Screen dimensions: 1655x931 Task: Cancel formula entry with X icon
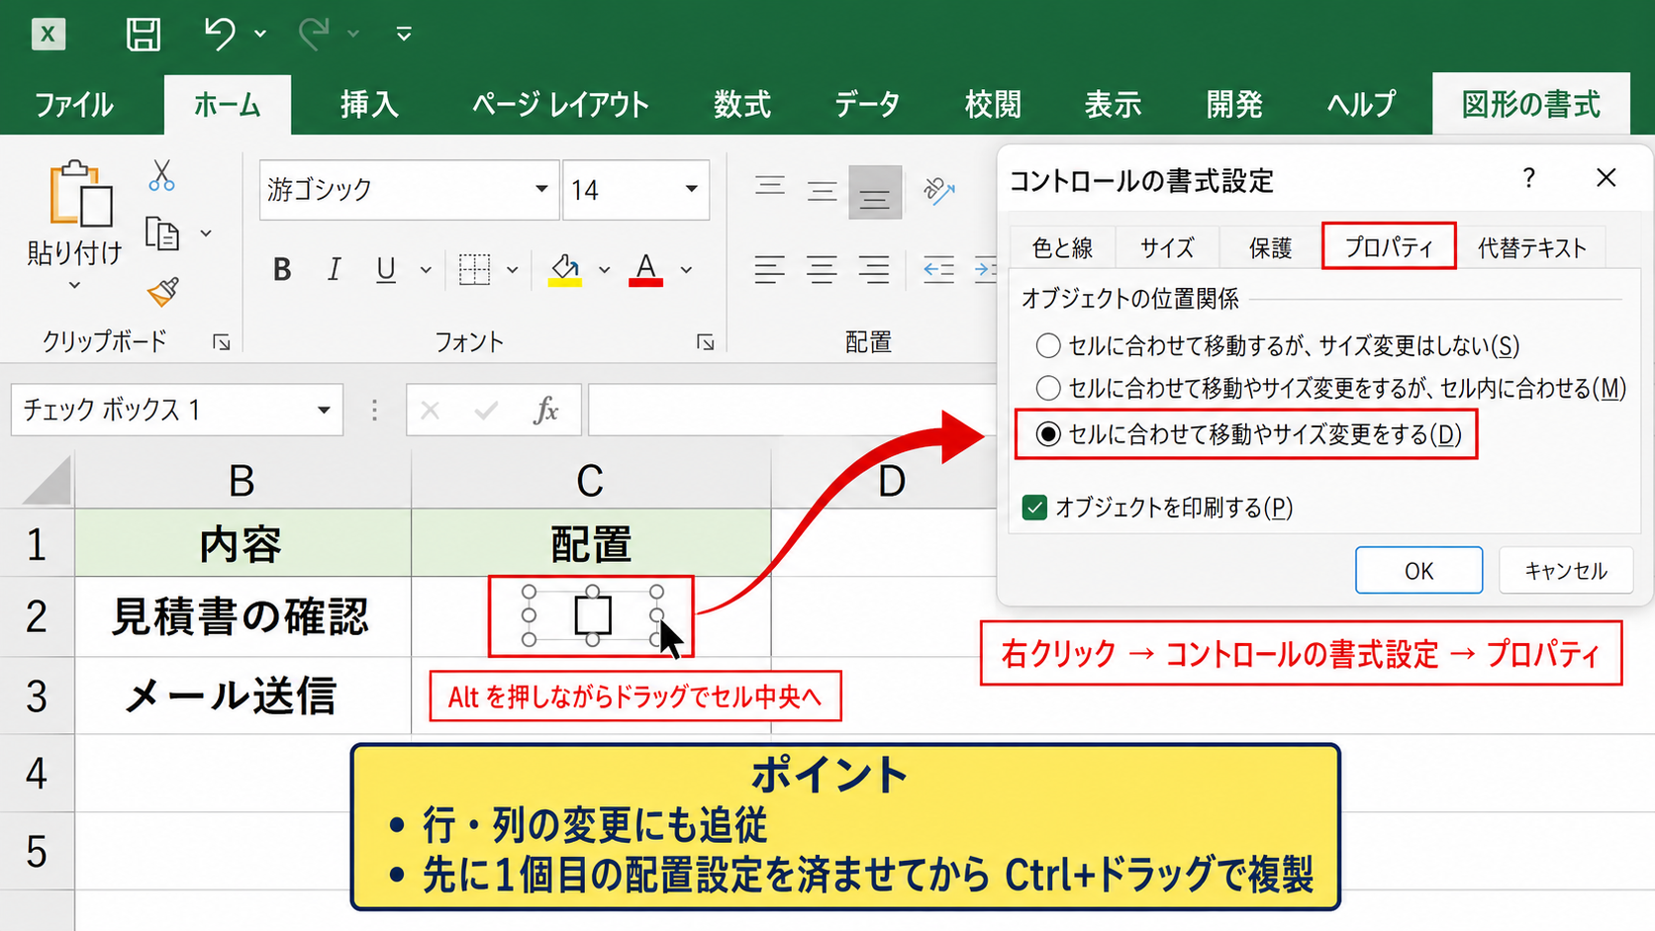pyautogui.click(x=430, y=411)
